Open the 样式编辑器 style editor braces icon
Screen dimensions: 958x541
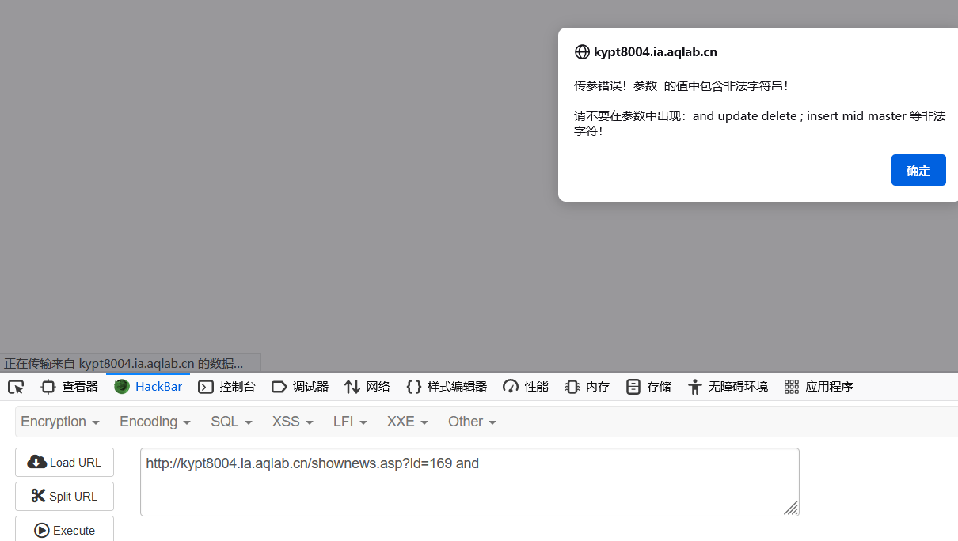(x=414, y=386)
